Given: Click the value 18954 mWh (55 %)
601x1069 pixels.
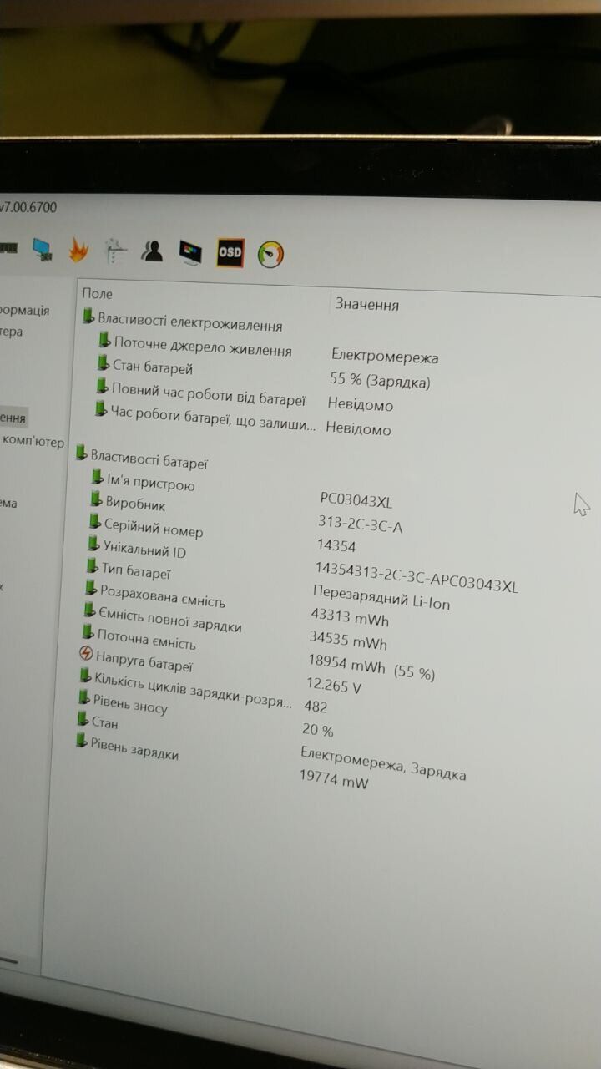Looking at the screenshot, I should point(371,668).
